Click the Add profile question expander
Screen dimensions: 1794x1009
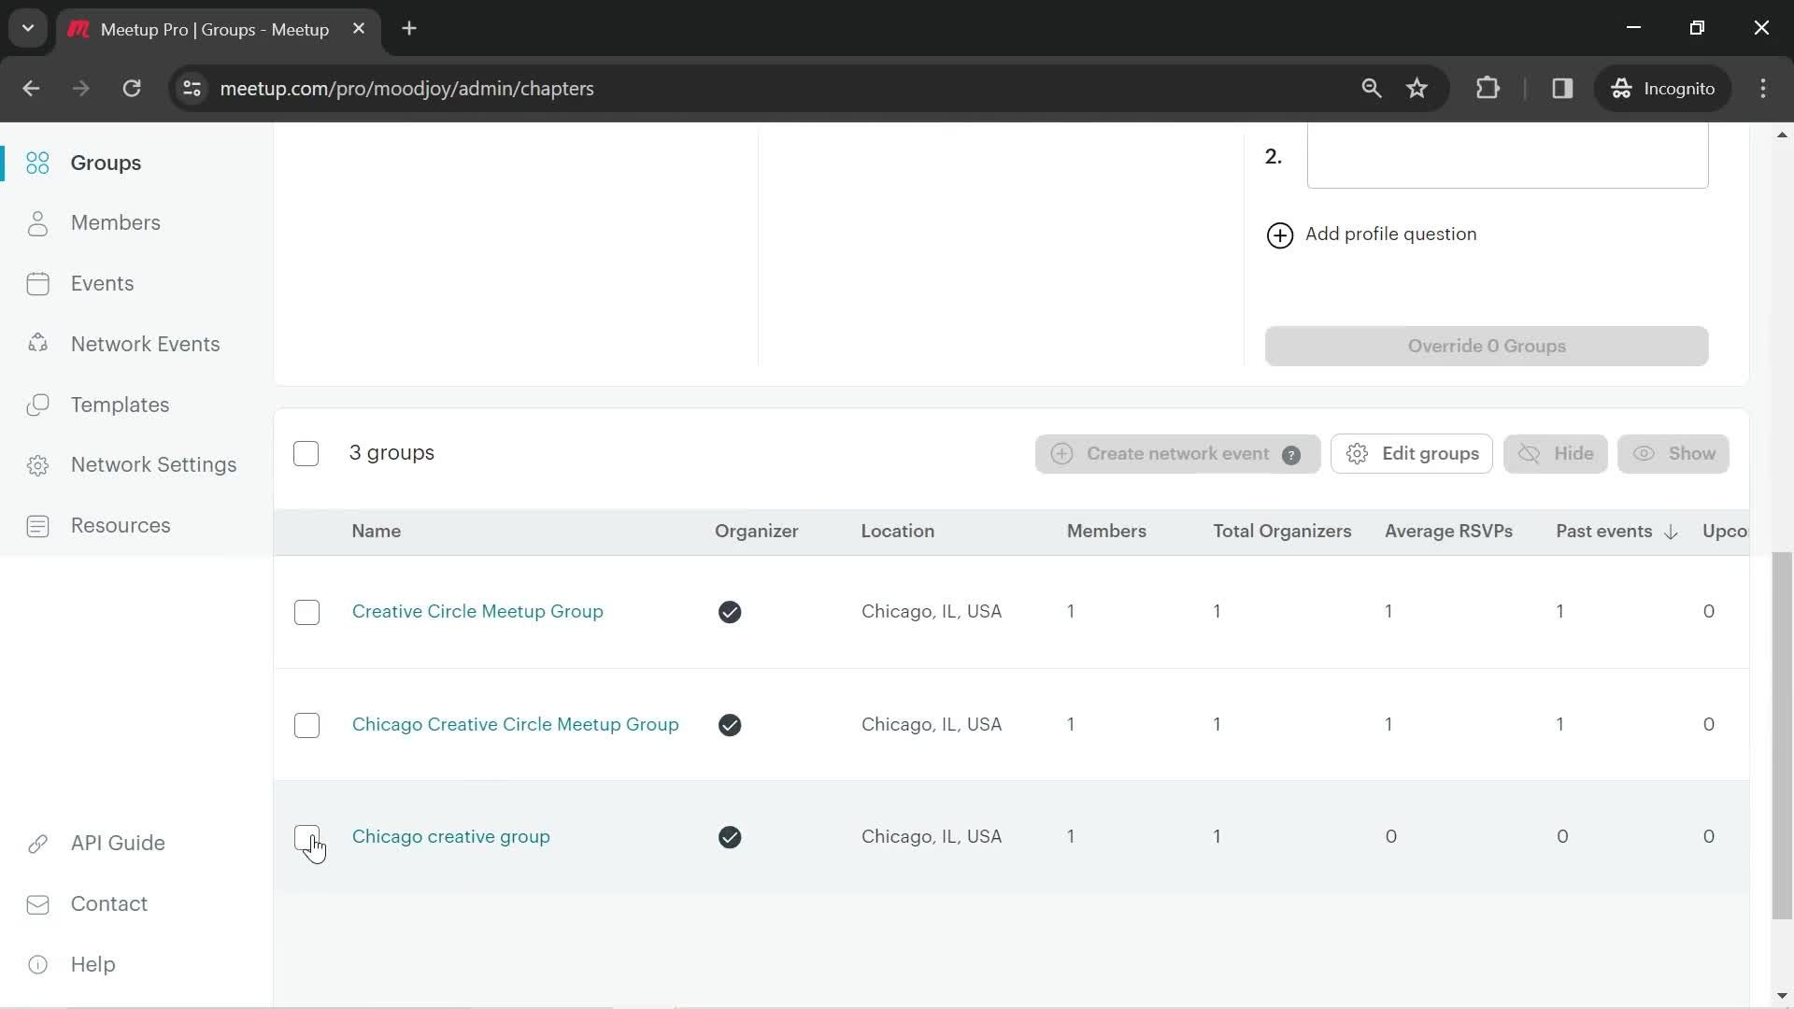(x=1373, y=234)
